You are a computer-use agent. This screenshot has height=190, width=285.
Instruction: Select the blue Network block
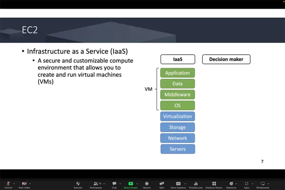[178, 138]
